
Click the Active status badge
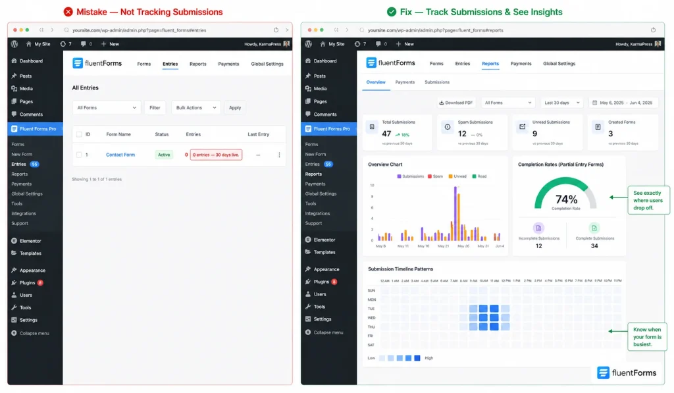pyautogui.click(x=164, y=155)
